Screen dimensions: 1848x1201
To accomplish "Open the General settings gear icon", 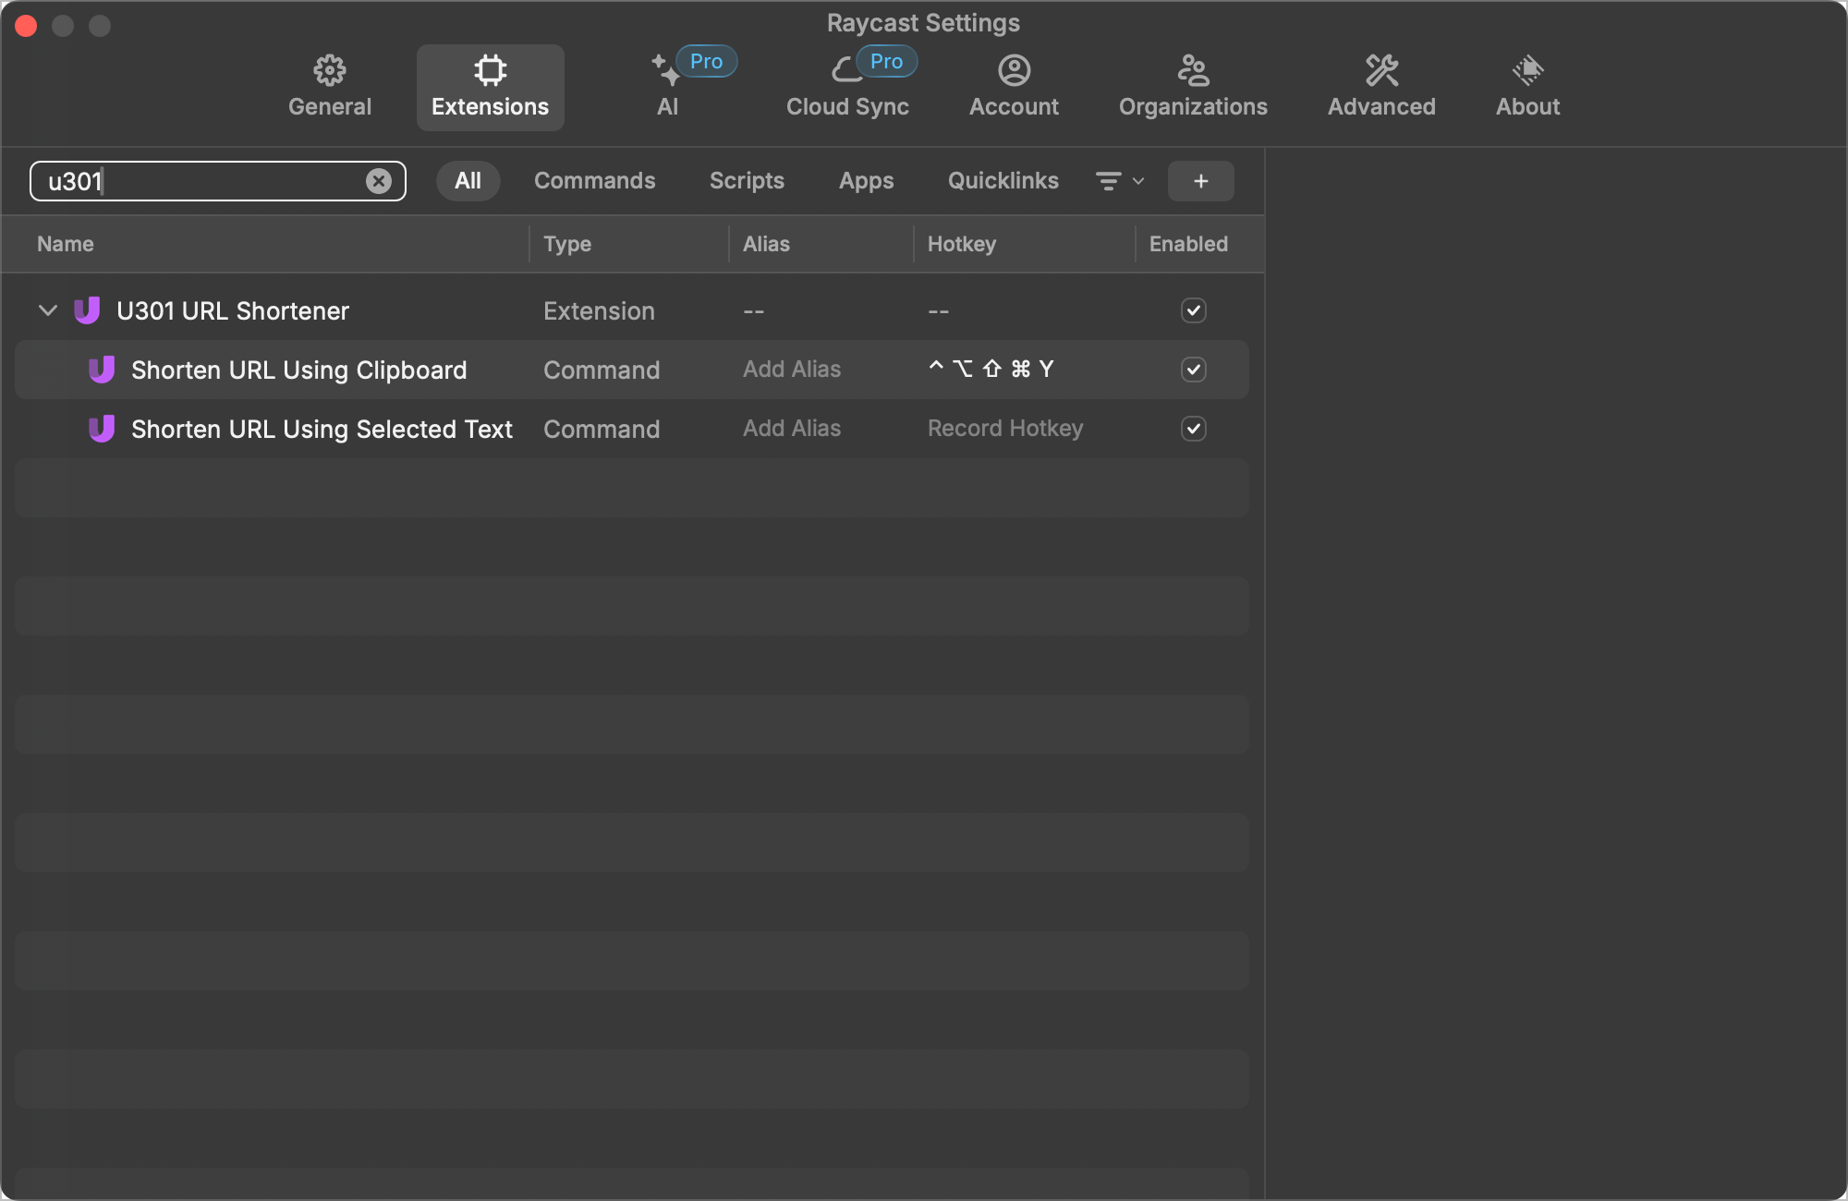I will [x=330, y=70].
